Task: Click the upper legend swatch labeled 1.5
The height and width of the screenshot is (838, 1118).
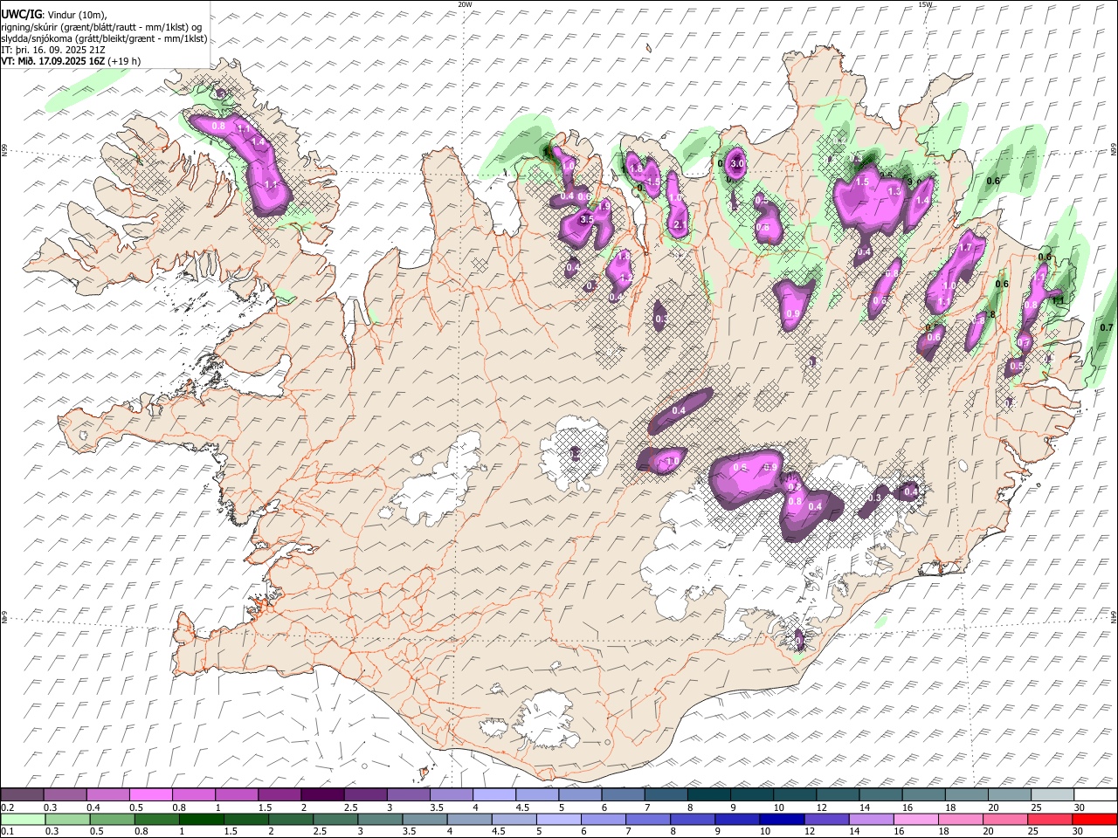Action: point(279,795)
